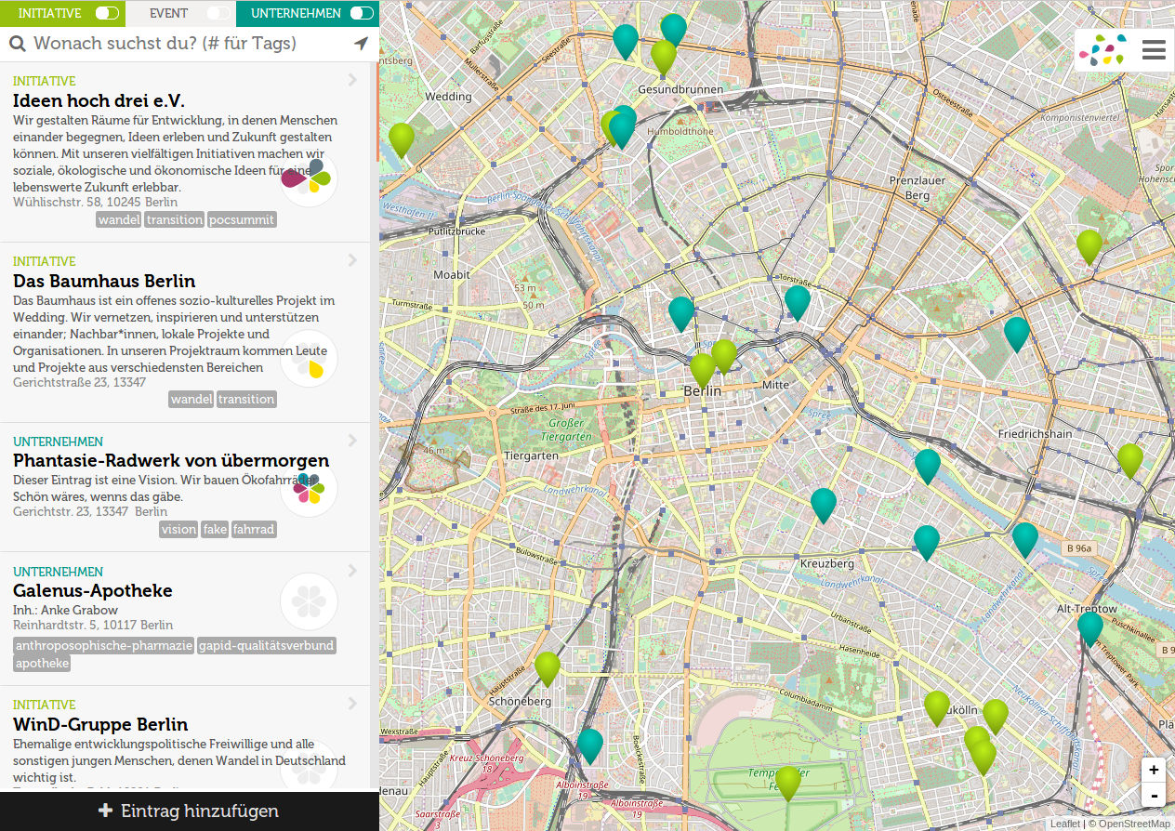The image size is (1175, 831).
Task: Expand the Das Baumhaus Berlin entry chevron
Action: (352, 260)
